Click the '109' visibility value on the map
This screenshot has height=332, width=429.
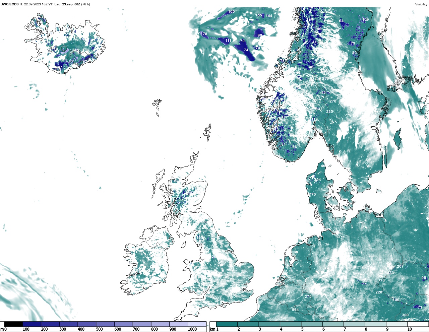tap(365, 19)
